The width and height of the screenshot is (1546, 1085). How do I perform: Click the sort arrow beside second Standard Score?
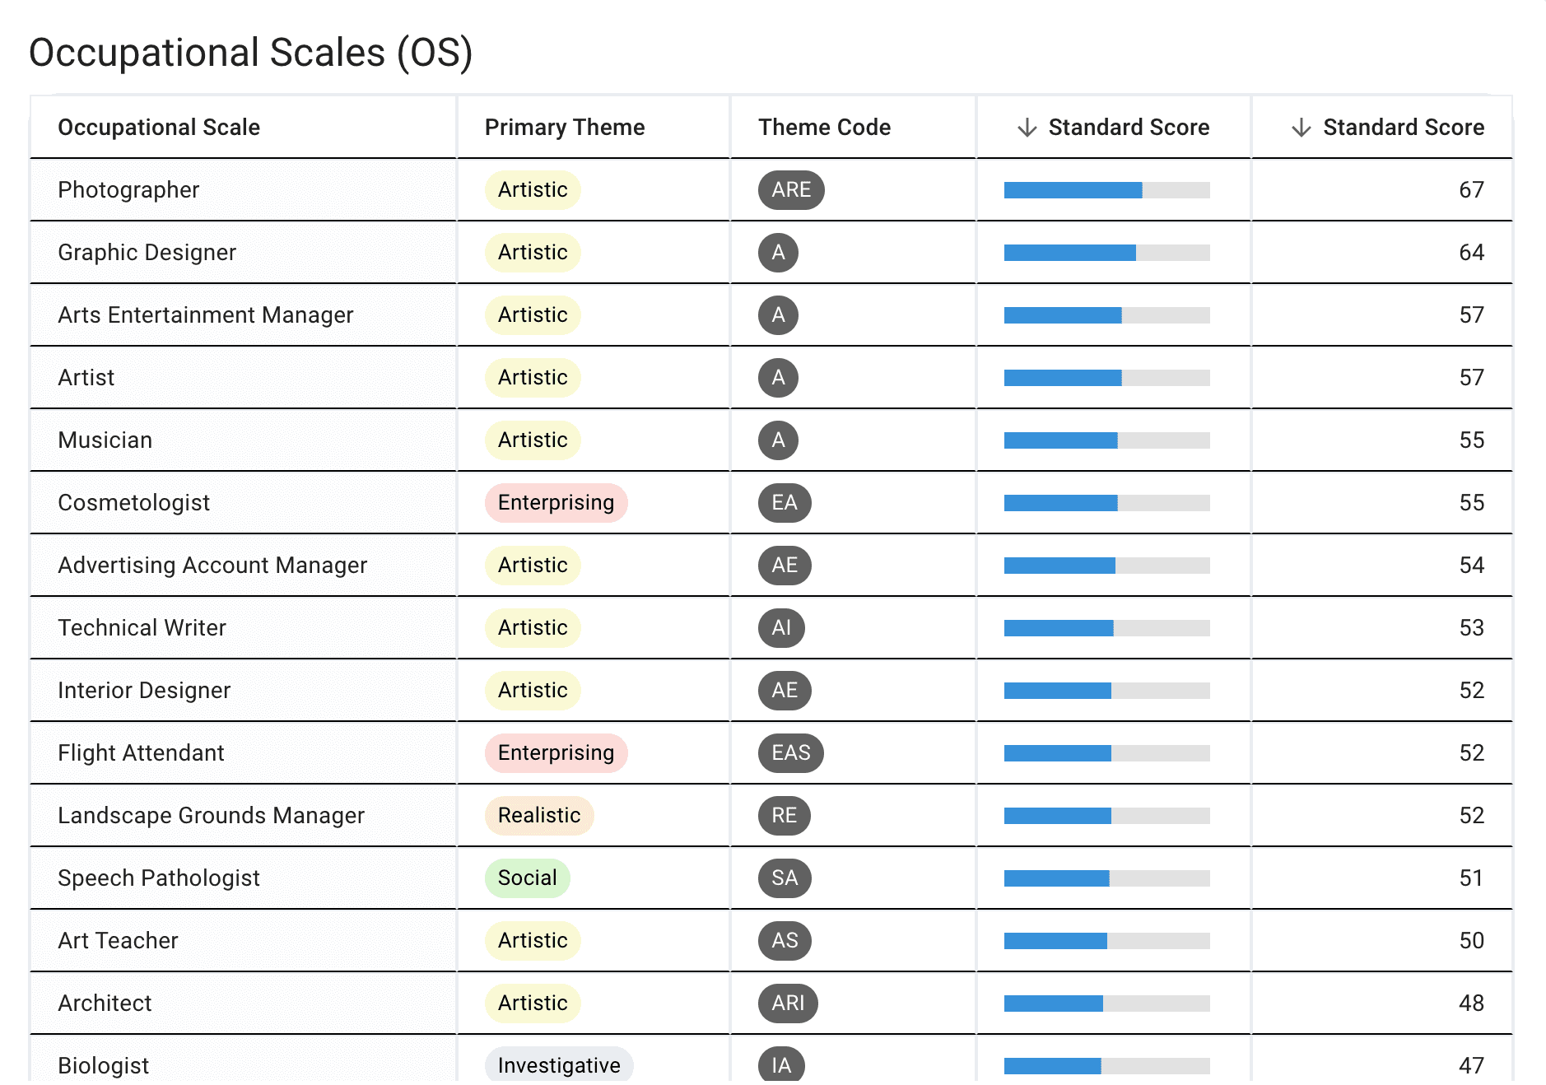tap(1302, 128)
